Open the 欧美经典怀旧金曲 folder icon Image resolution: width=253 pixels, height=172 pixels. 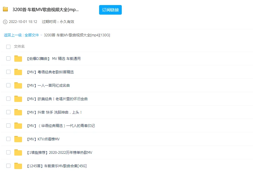[18, 99]
